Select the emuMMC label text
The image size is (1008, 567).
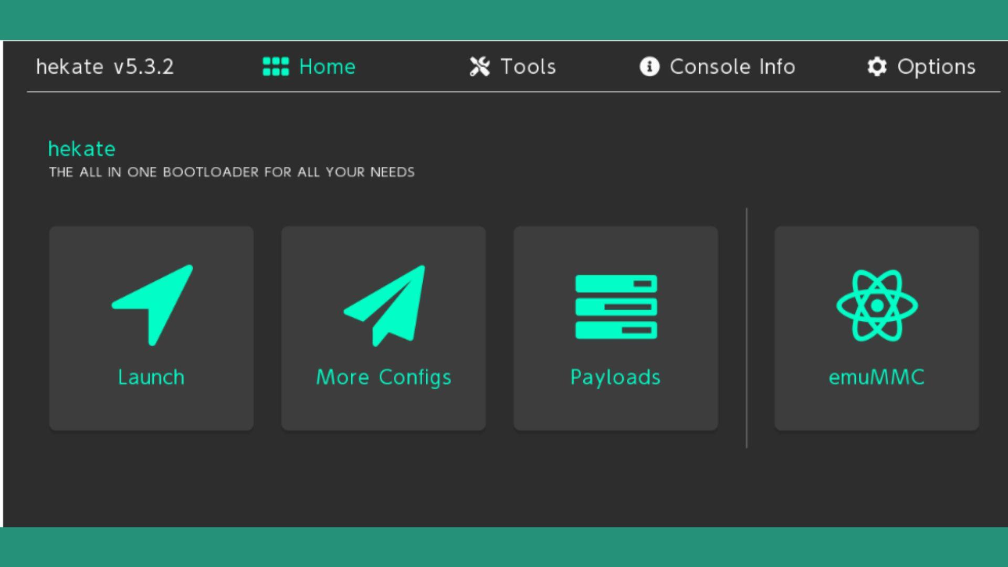876,377
